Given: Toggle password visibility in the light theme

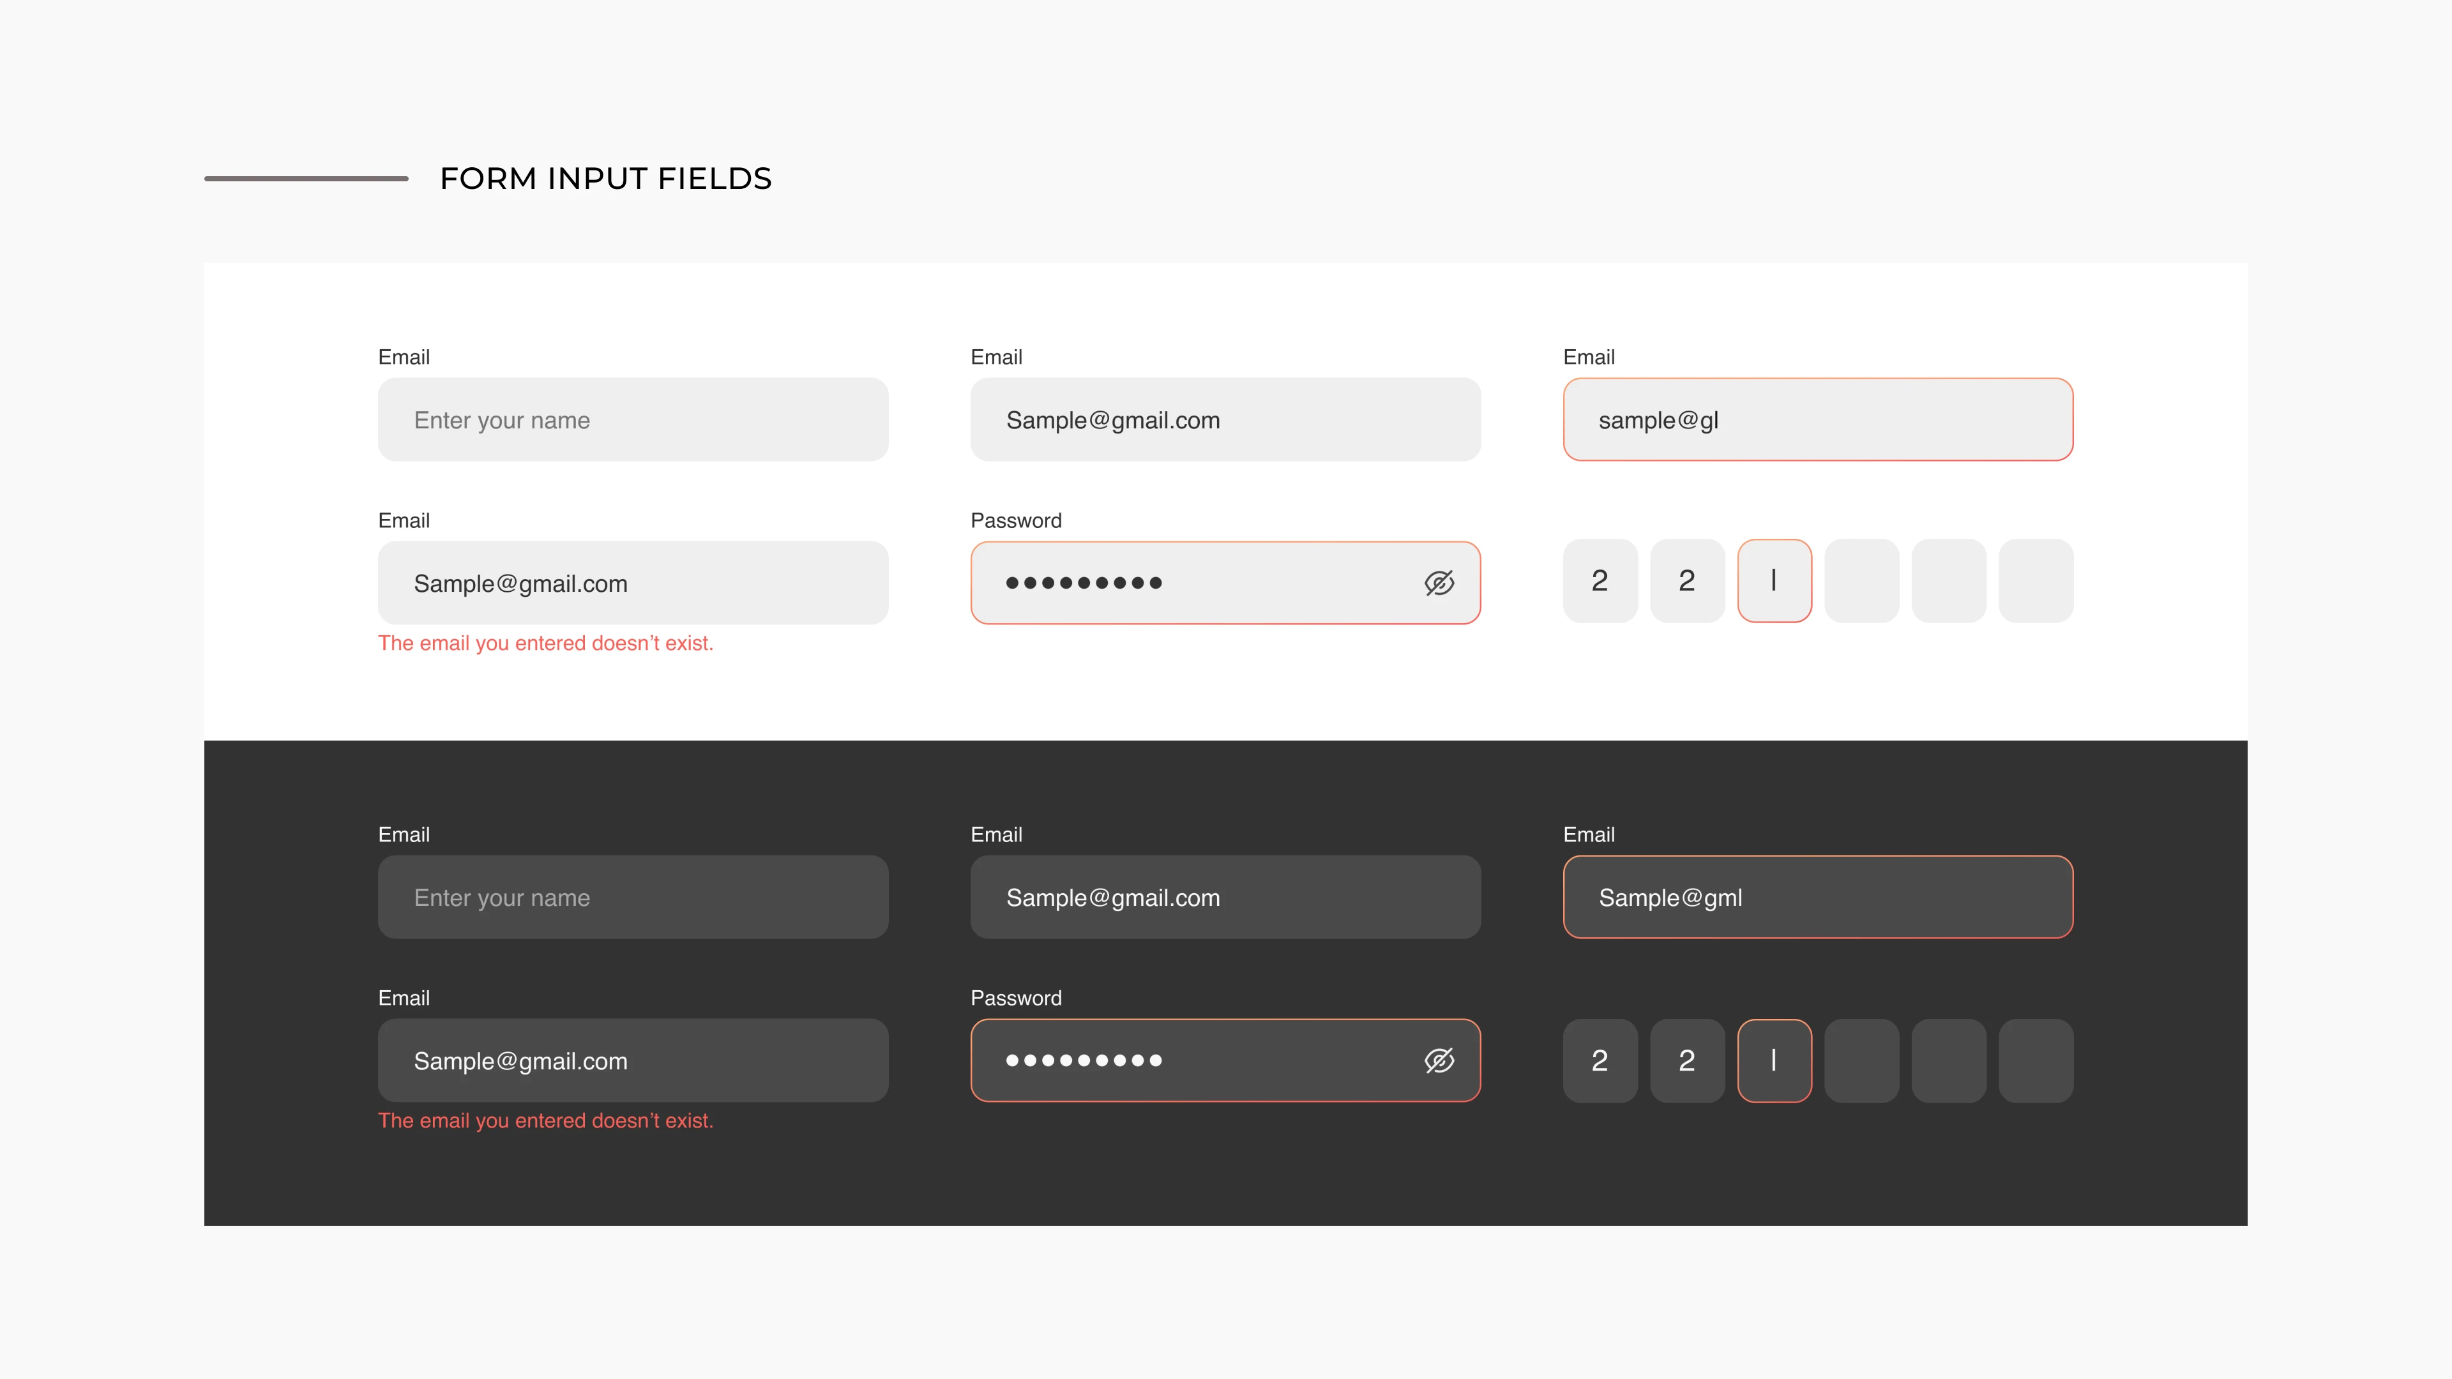Looking at the screenshot, I should point(1438,584).
